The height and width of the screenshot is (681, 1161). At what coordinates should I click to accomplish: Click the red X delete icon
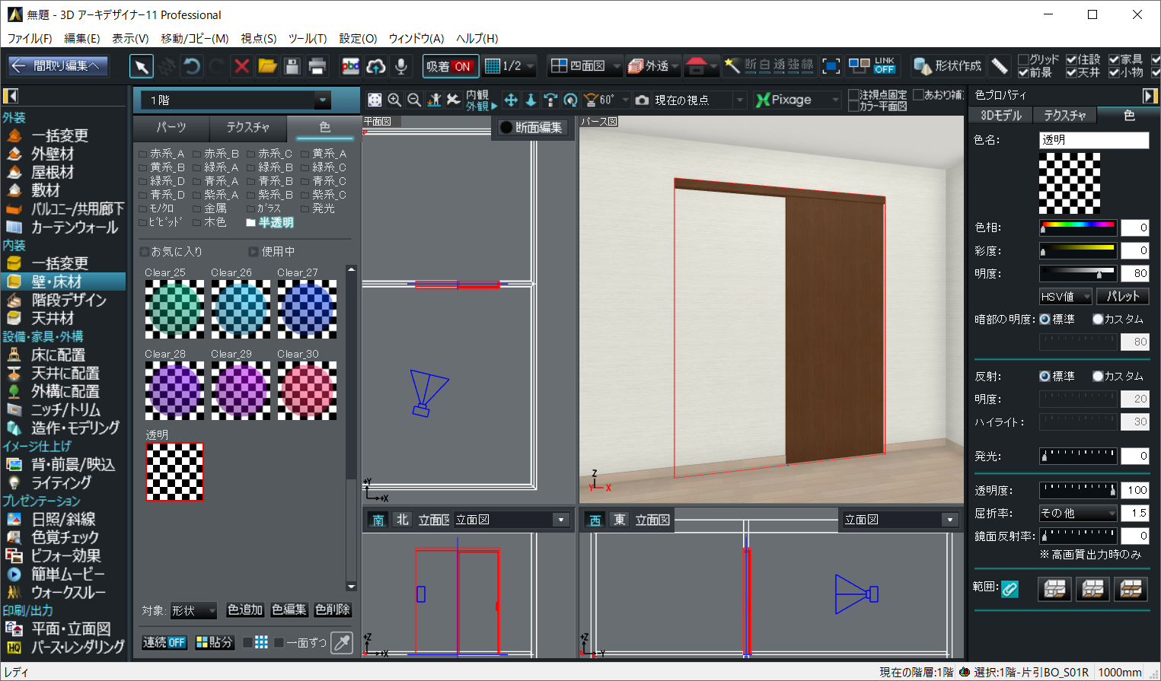pos(242,67)
